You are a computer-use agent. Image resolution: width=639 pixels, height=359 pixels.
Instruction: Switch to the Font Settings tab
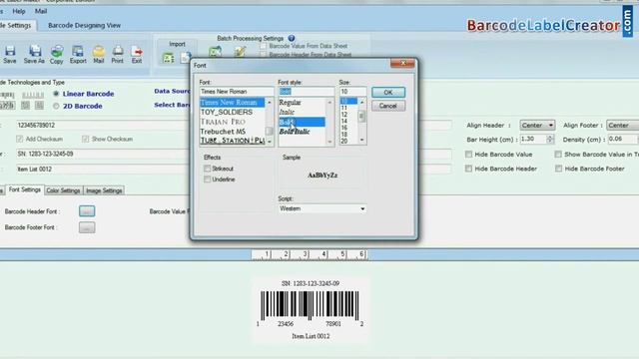24,189
